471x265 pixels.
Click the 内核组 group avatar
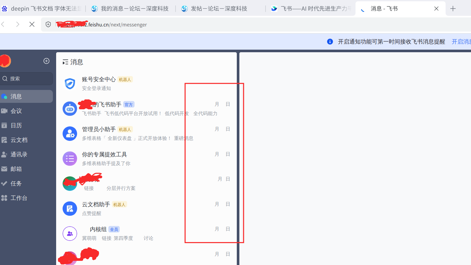pyautogui.click(x=70, y=234)
